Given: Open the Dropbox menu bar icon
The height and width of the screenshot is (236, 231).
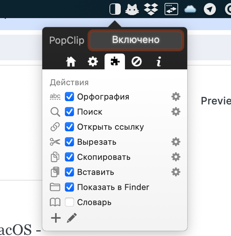Looking at the screenshot, I should coord(151,9).
